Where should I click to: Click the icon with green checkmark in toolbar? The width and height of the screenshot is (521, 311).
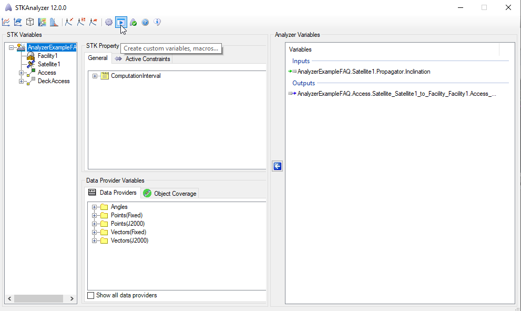133,22
